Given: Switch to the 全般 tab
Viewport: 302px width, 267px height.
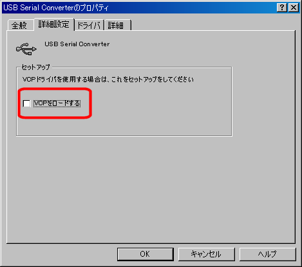Looking at the screenshot, I should 20,26.
